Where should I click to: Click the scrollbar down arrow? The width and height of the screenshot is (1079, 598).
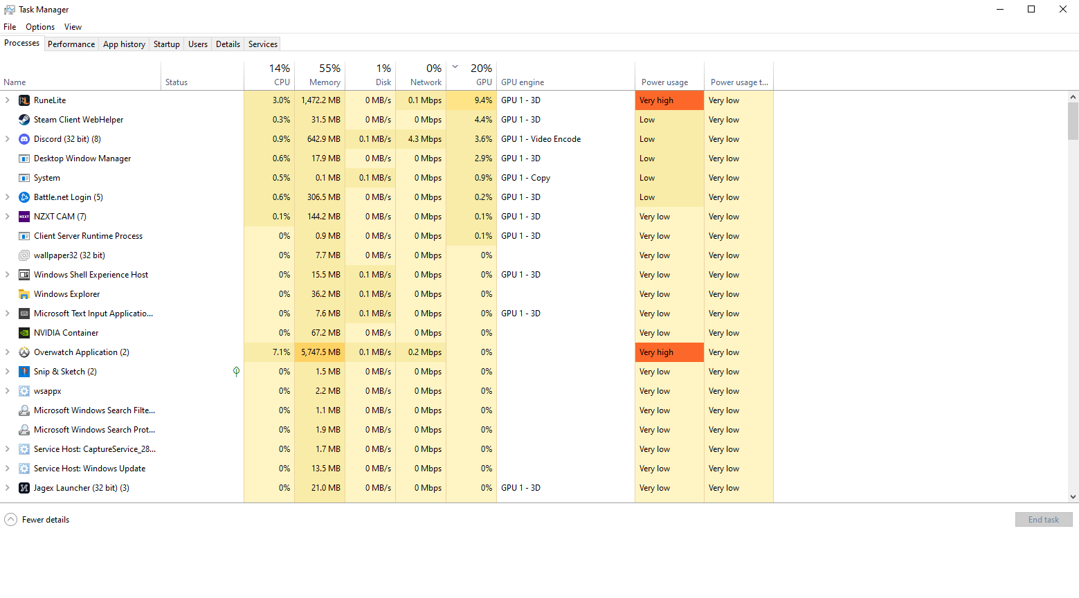[1073, 497]
